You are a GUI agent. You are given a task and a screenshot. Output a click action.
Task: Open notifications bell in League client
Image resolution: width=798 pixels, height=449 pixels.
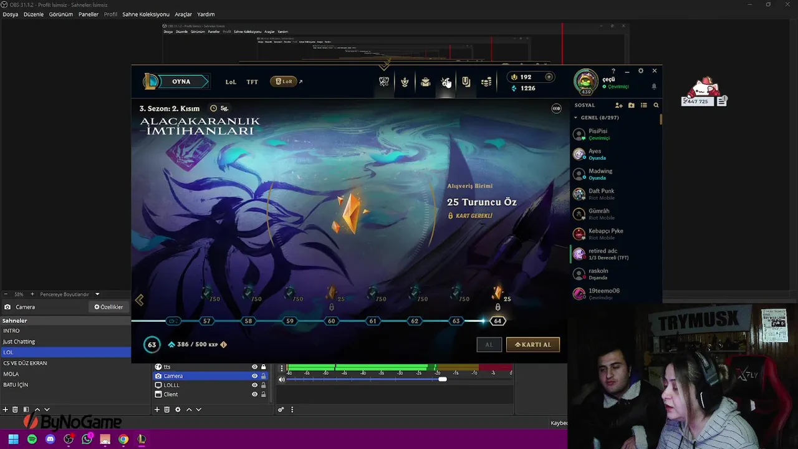click(x=654, y=87)
